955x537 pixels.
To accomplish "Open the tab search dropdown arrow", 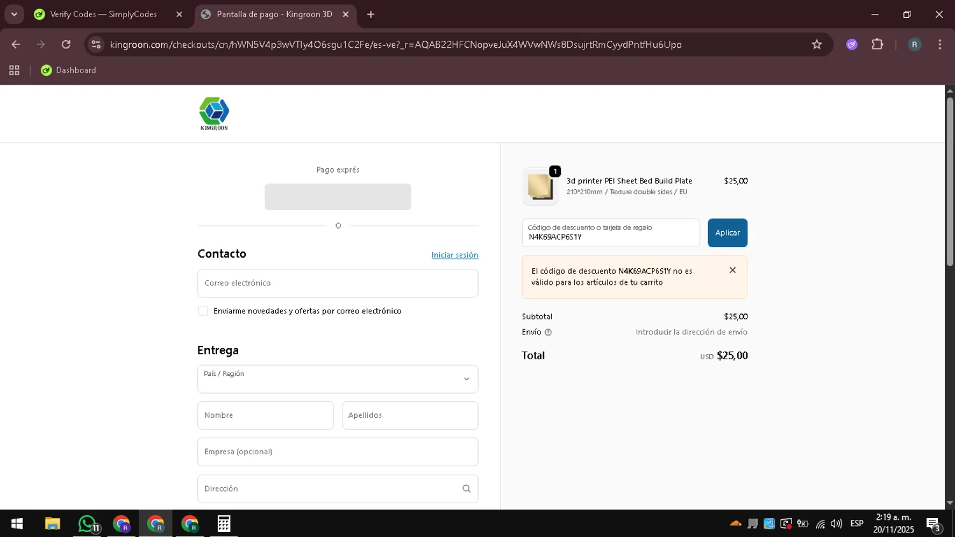I will (x=14, y=14).
